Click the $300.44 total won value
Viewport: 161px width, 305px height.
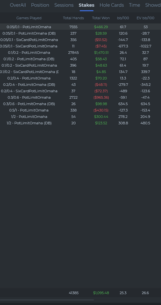101,117
